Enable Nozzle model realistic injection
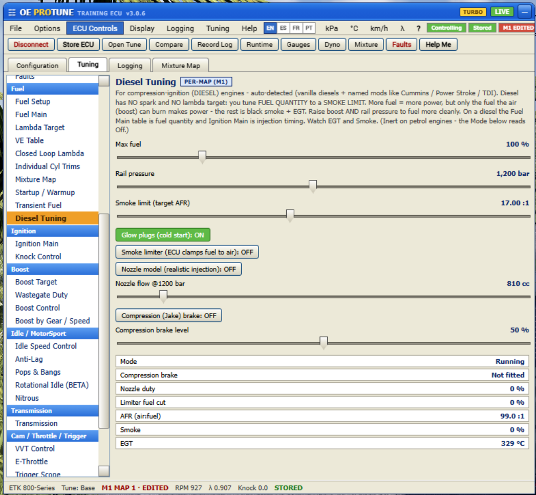 point(179,269)
